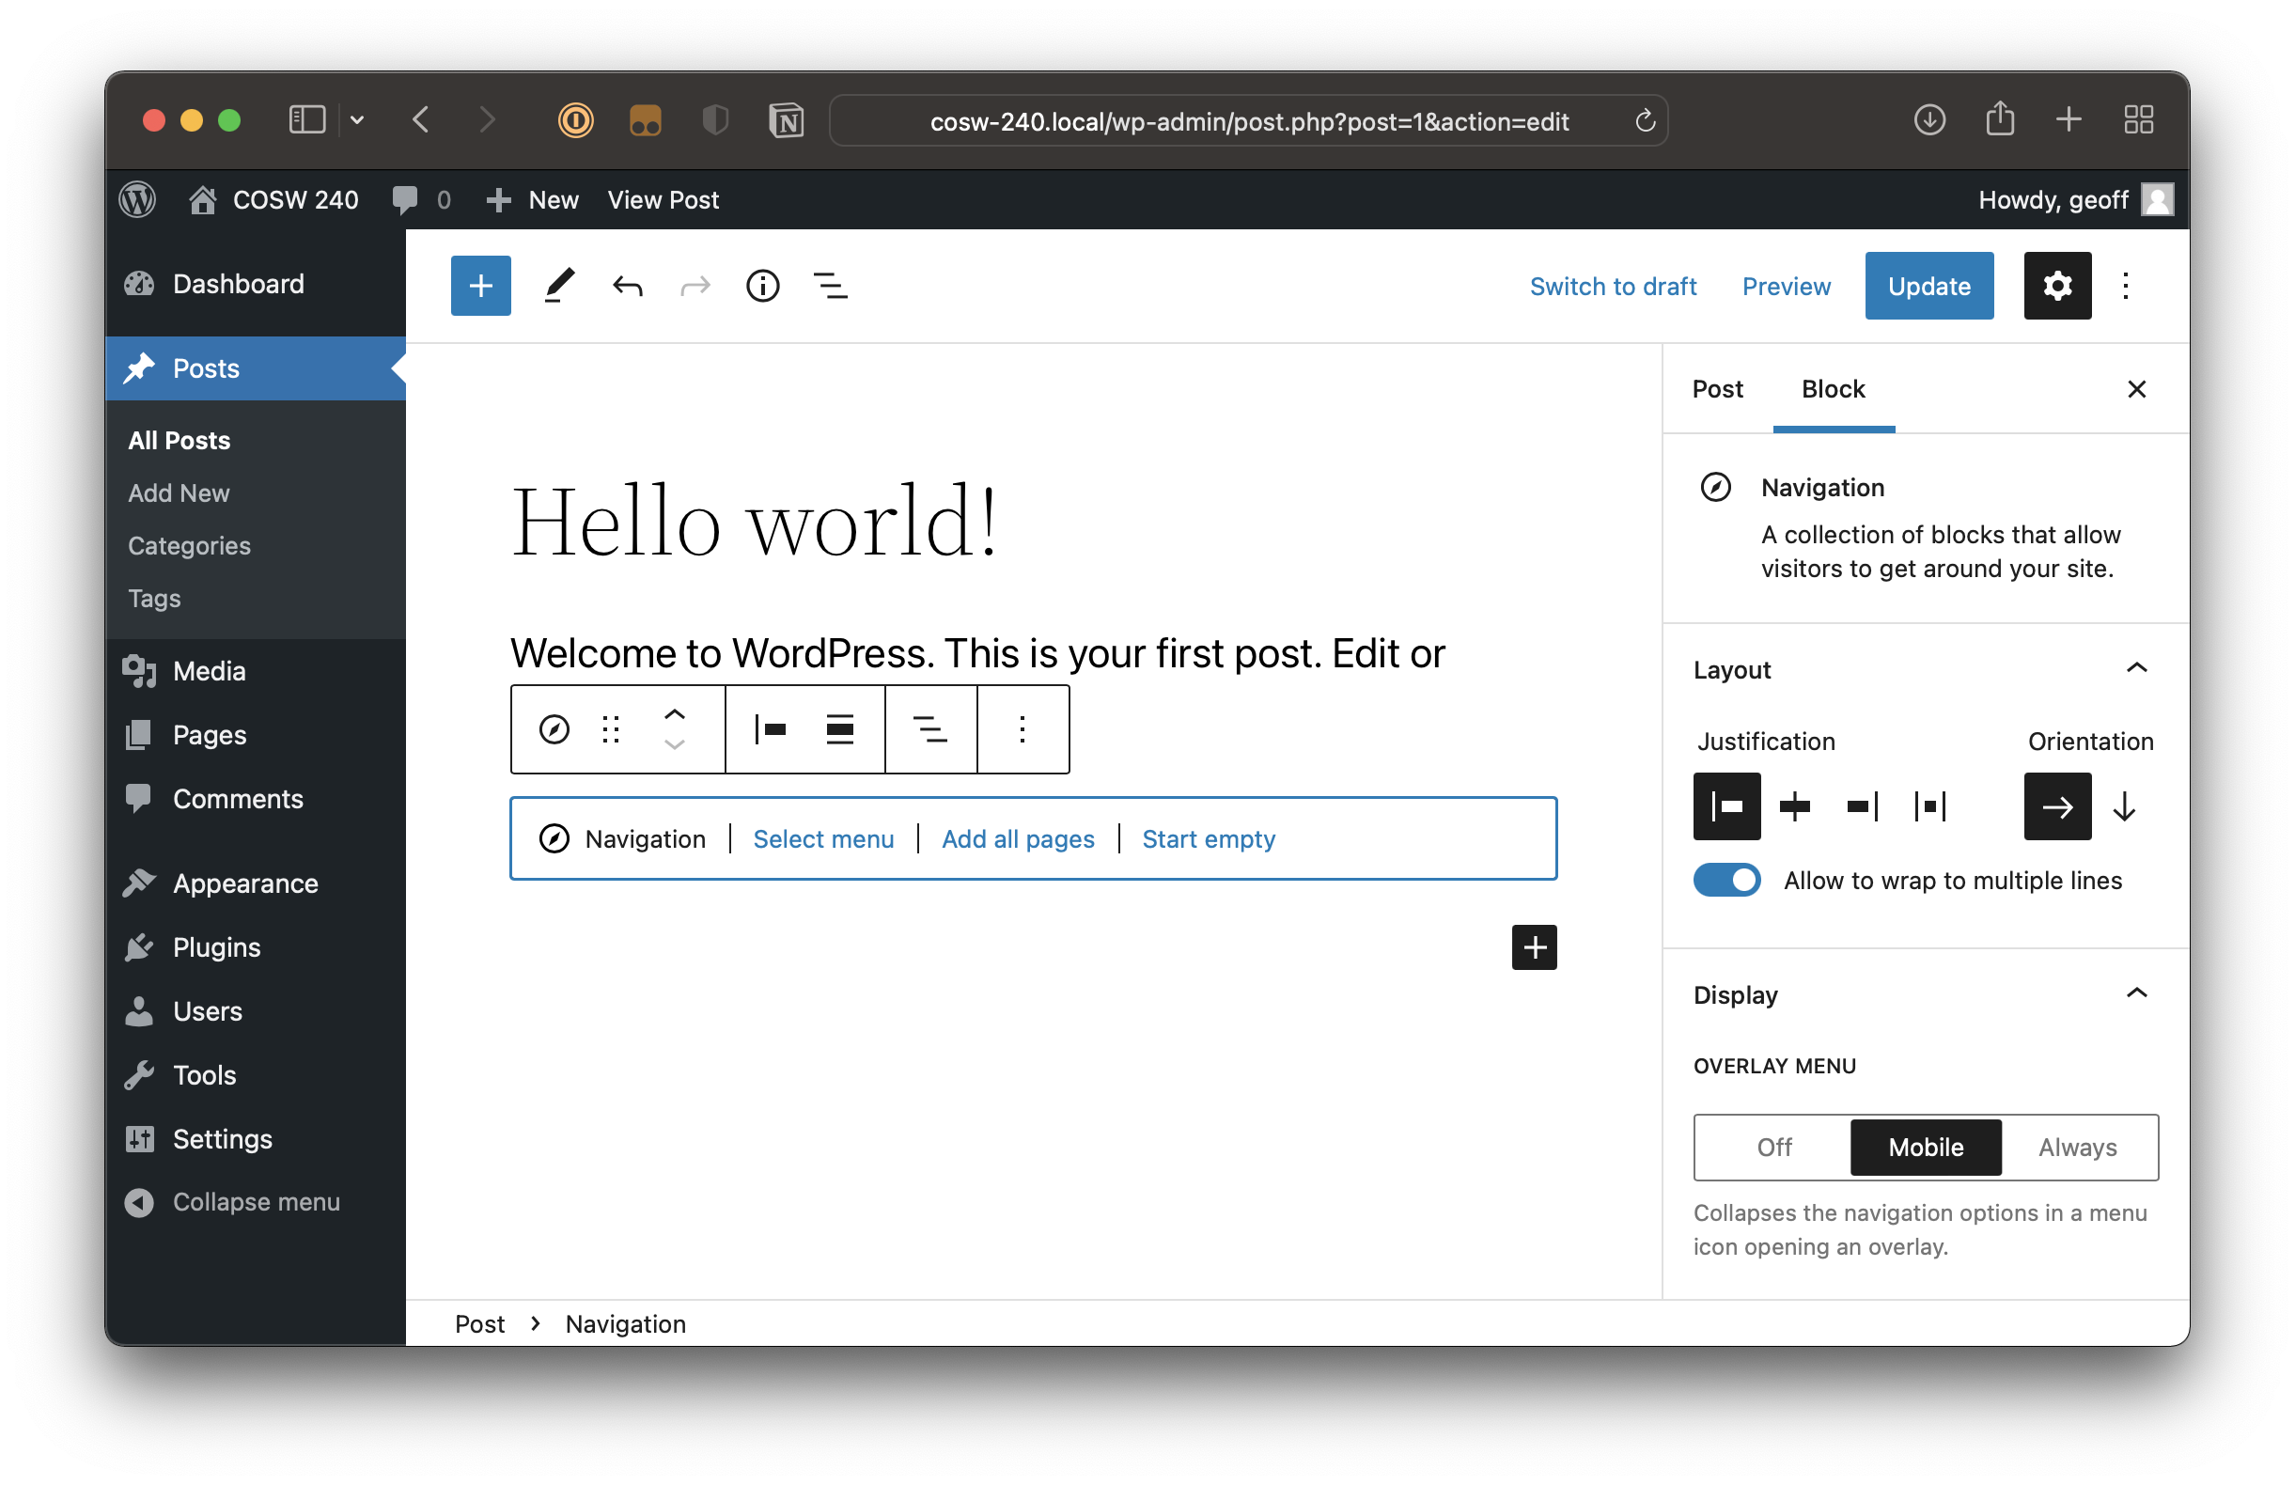Click the Update button

click(1928, 286)
